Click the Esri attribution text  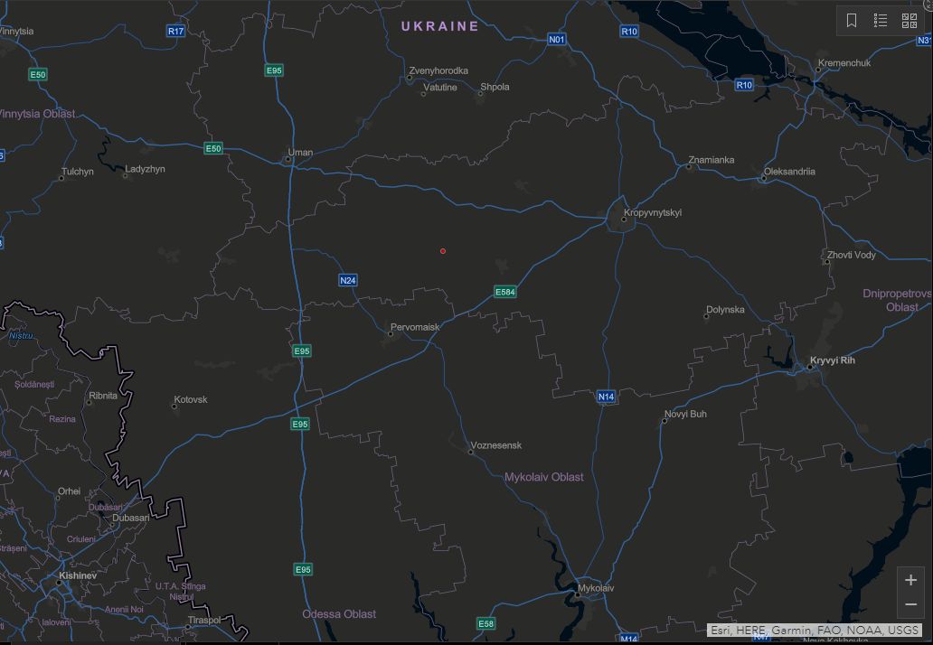814,631
